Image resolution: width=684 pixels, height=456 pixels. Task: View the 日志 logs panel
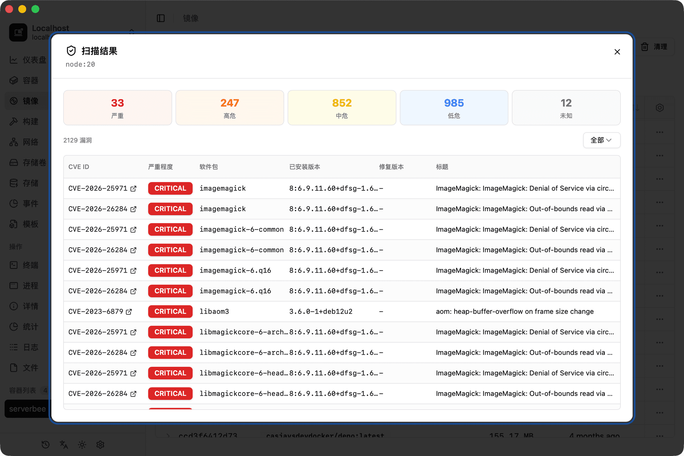coord(30,347)
